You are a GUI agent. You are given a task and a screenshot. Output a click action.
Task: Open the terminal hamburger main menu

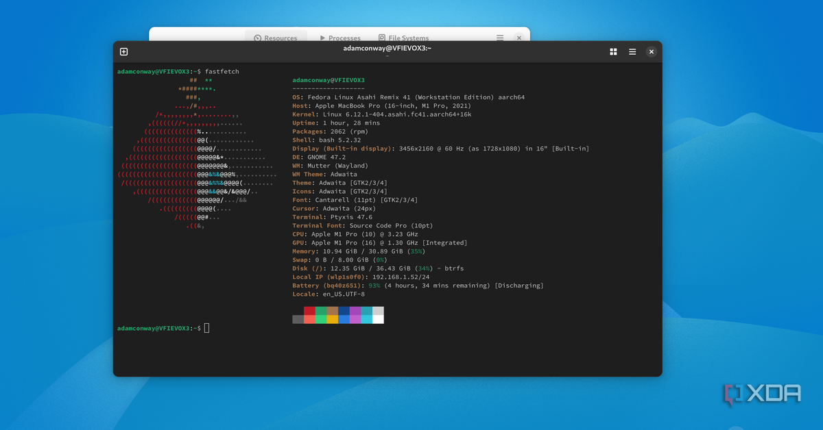point(632,51)
